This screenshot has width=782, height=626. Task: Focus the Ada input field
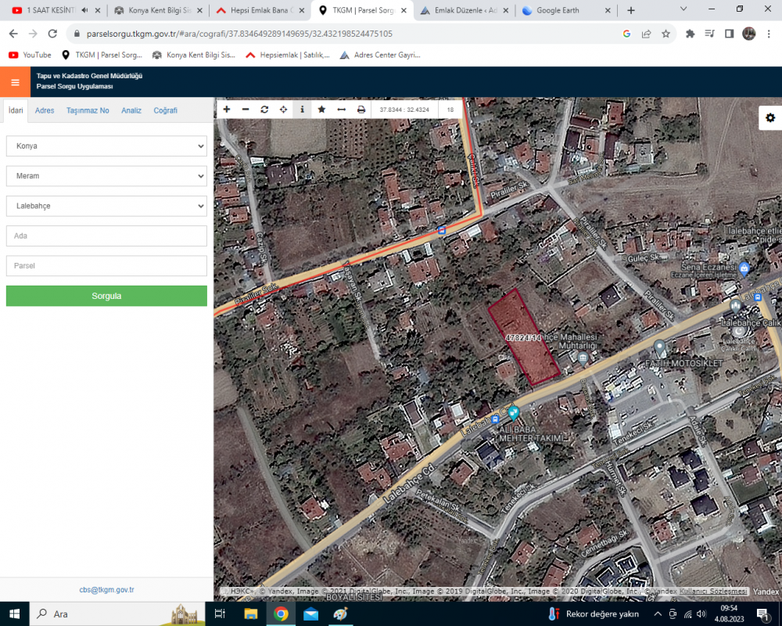[x=106, y=236]
